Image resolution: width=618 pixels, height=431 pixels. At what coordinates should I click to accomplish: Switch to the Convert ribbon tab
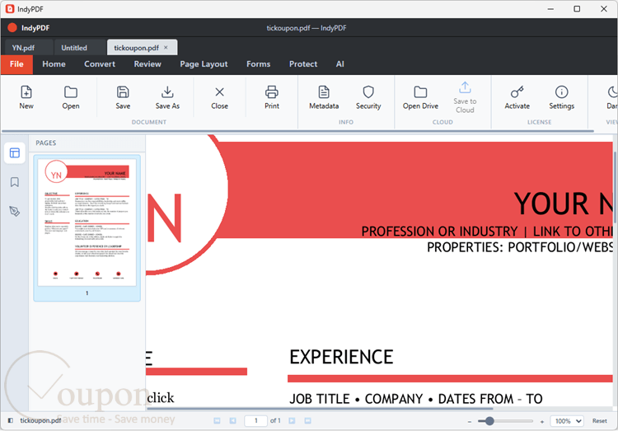tap(100, 64)
